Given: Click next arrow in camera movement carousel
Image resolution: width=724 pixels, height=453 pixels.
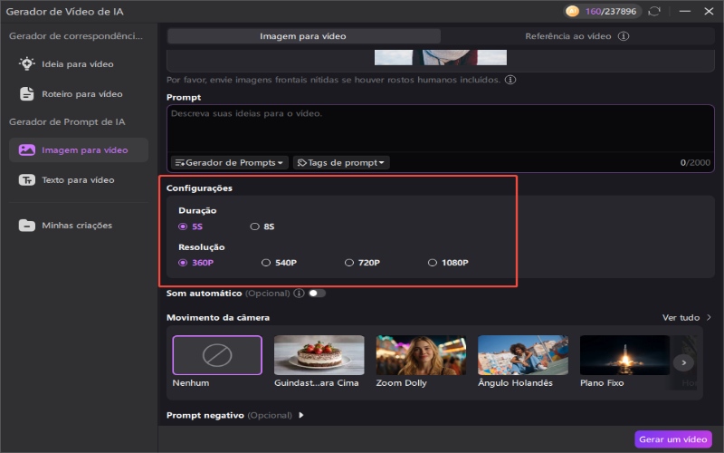Looking at the screenshot, I should pos(683,363).
